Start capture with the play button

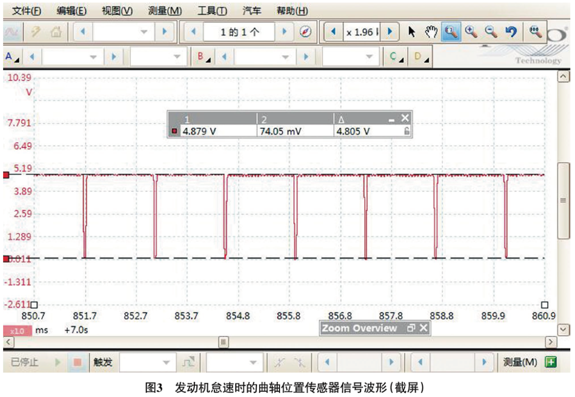click(57, 362)
